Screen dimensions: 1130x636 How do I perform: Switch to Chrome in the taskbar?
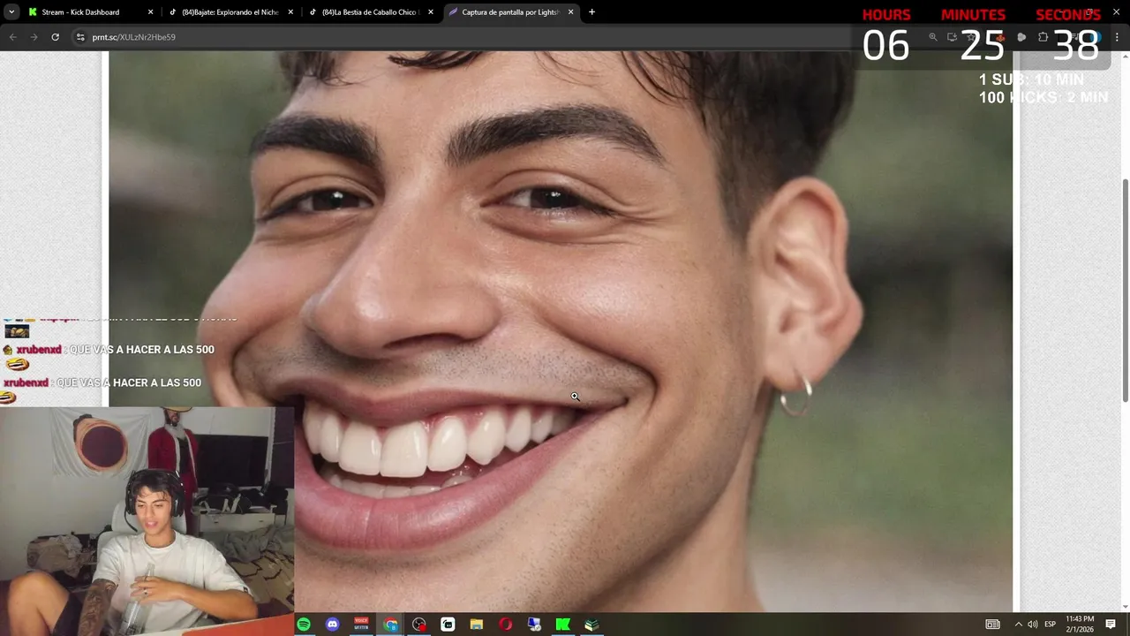coord(390,625)
